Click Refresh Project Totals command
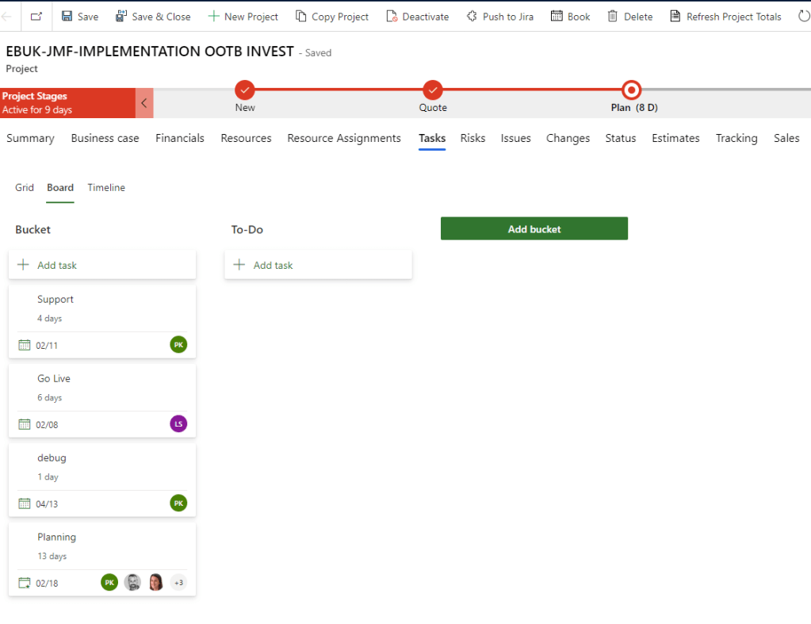 (725, 17)
